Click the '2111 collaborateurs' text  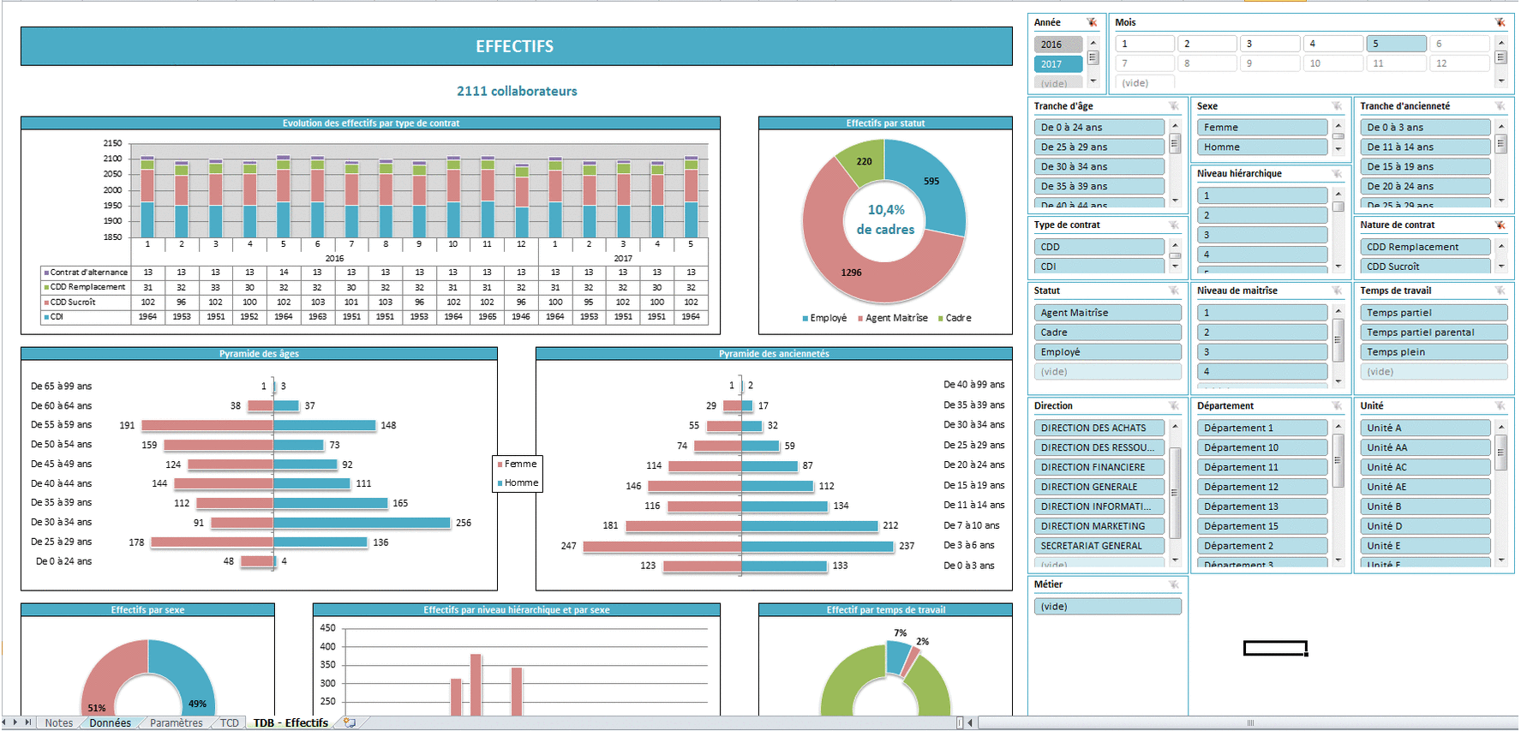pyautogui.click(x=517, y=91)
